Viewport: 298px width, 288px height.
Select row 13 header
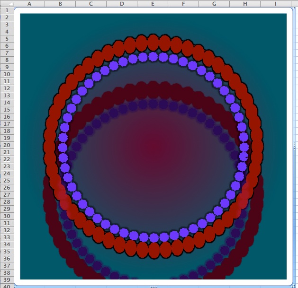[x=7, y=96]
